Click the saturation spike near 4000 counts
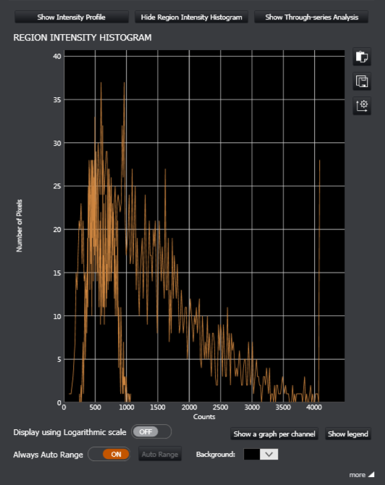Screen dimensions: 385x485 [x=319, y=278]
